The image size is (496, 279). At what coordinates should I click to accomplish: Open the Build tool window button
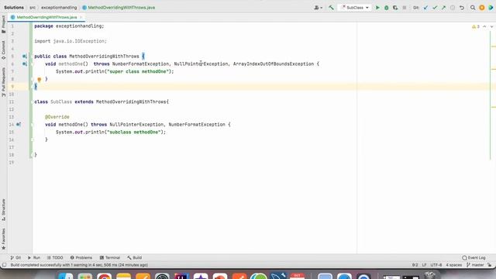tap(134, 258)
